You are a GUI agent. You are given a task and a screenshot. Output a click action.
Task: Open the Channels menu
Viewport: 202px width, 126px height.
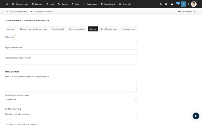125,4
